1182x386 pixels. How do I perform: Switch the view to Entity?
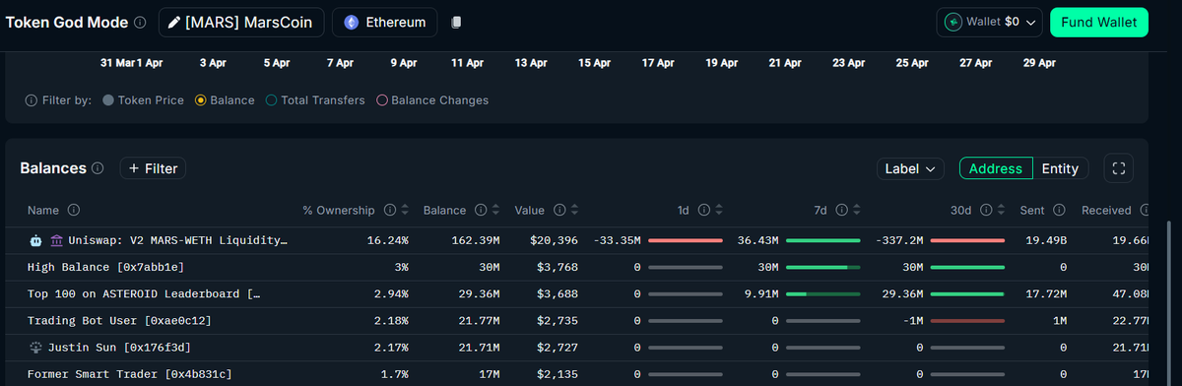[x=1060, y=168]
